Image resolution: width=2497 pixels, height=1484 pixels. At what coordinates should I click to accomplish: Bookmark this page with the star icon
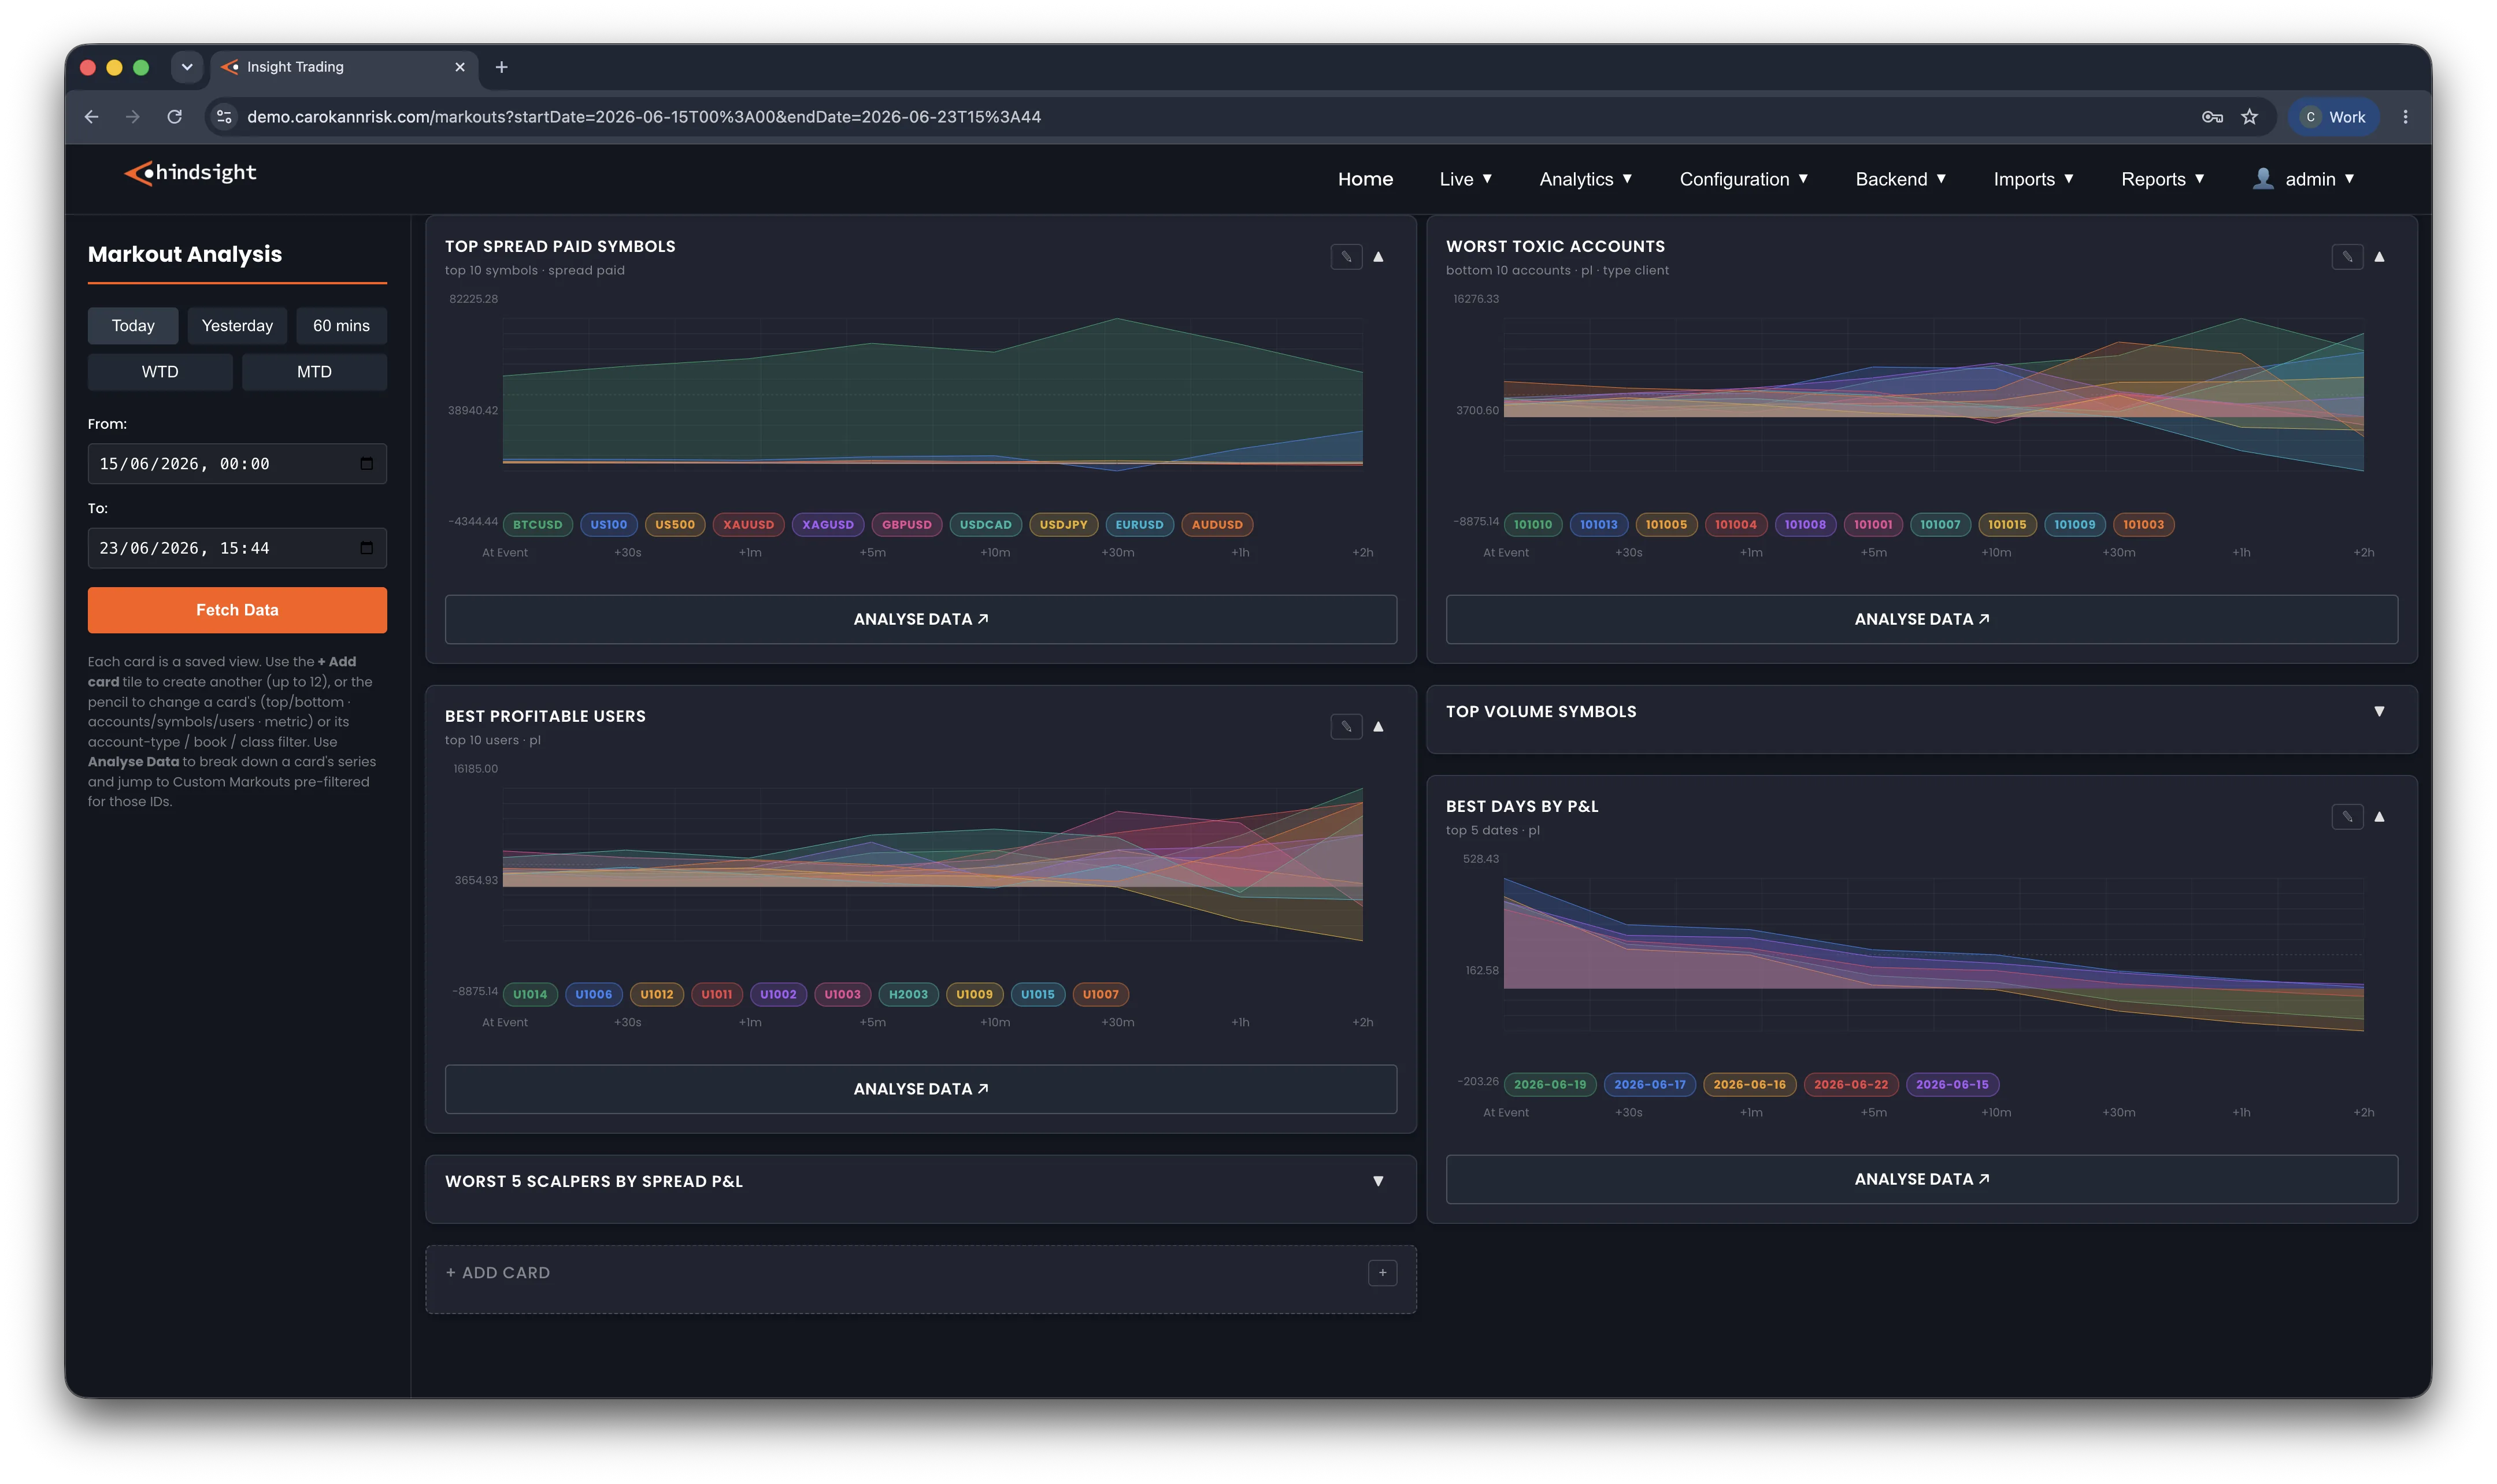[2249, 117]
